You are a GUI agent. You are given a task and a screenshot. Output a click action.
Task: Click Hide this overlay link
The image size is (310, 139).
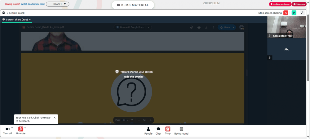click(133, 77)
